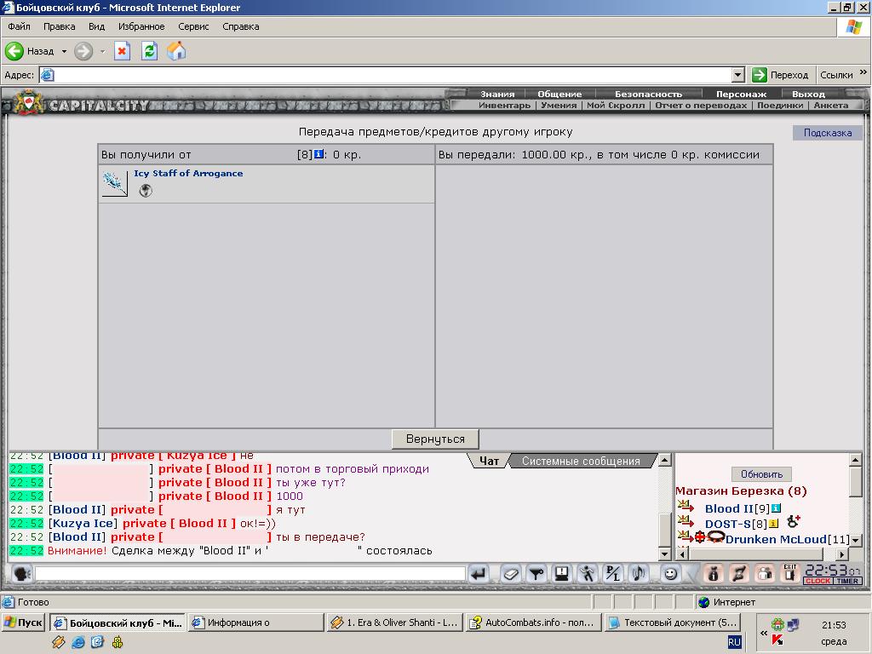Image resolution: width=872 pixels, height=654 pixels.
Task: Open the Правка menu
Action: coord(59,26)
